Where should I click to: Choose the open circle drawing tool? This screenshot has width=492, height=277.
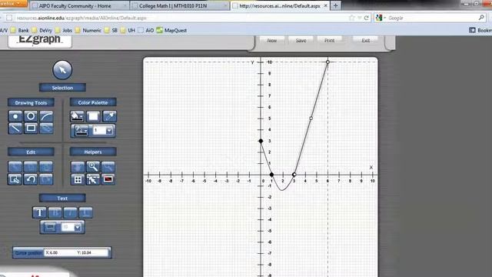tap(31, 116)
